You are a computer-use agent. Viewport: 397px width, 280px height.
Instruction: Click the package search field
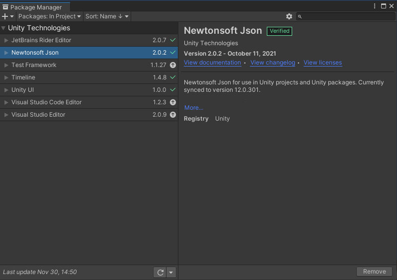coord(345,16)
